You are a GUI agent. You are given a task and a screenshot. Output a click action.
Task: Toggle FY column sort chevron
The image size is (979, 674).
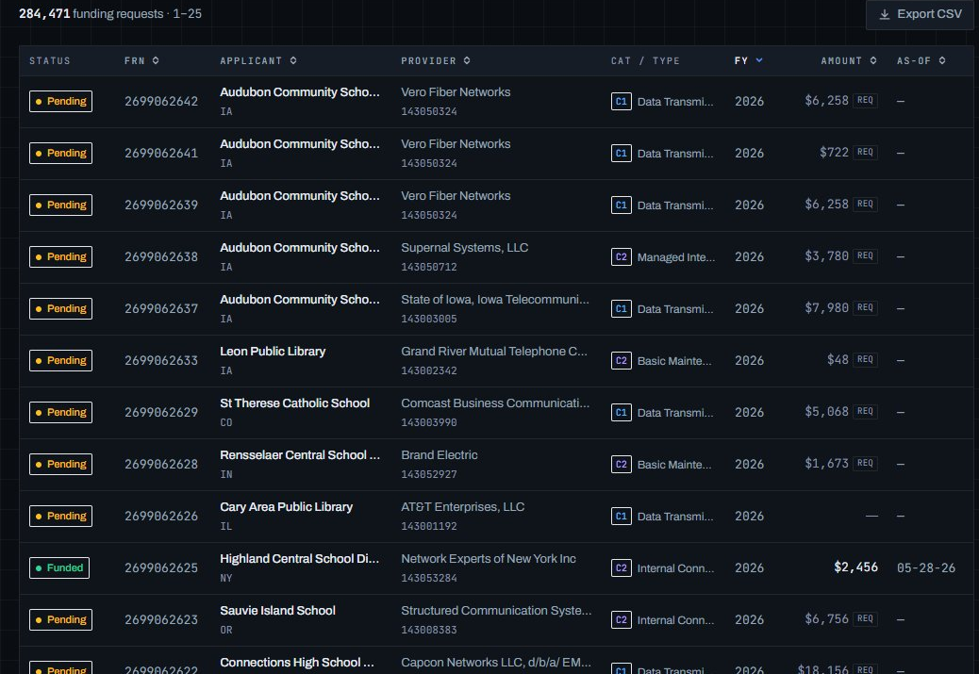click(x=759, y=60)
